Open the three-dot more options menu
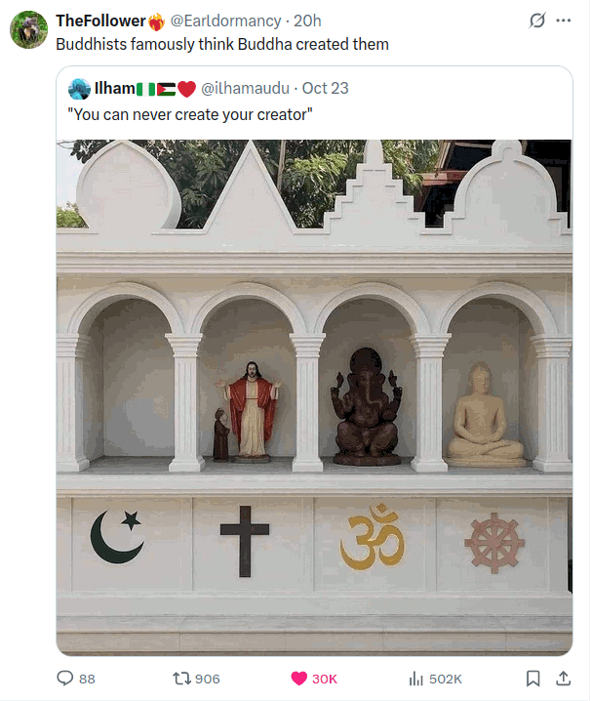Screen dimensions: 591x701 [564, 21]
